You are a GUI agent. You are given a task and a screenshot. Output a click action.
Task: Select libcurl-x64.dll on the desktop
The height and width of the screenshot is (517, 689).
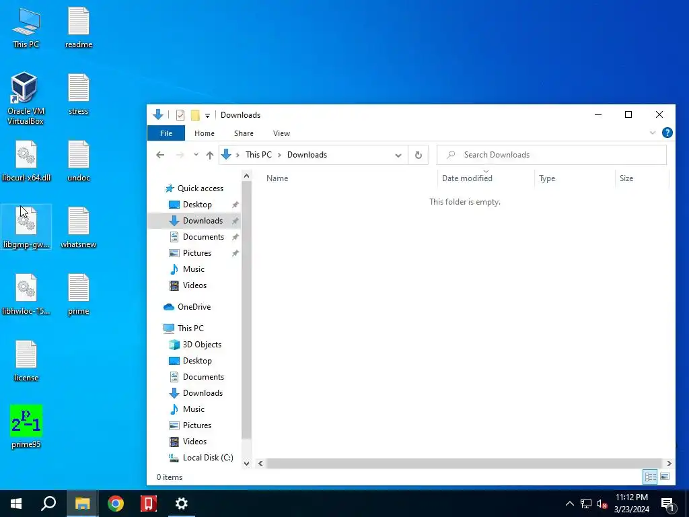(26, 161)
